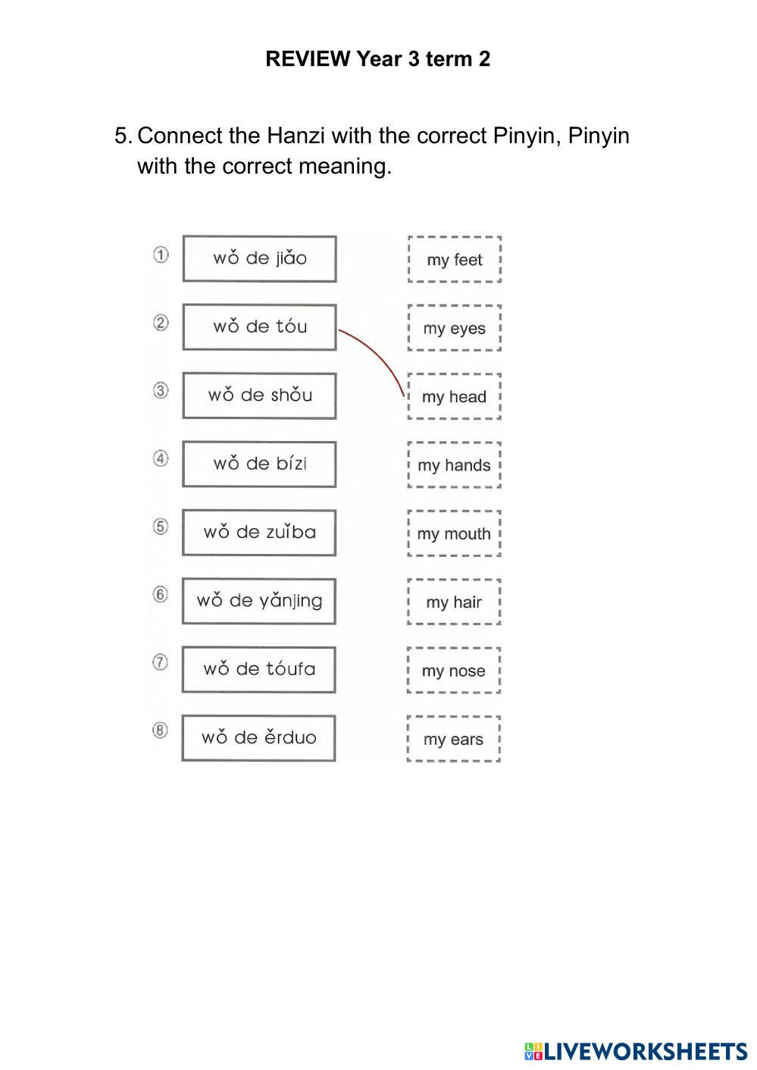This screenshot has height=1070, width=757.
Task: Select the "wǒ de tóu" box
Action: [259, 327]
